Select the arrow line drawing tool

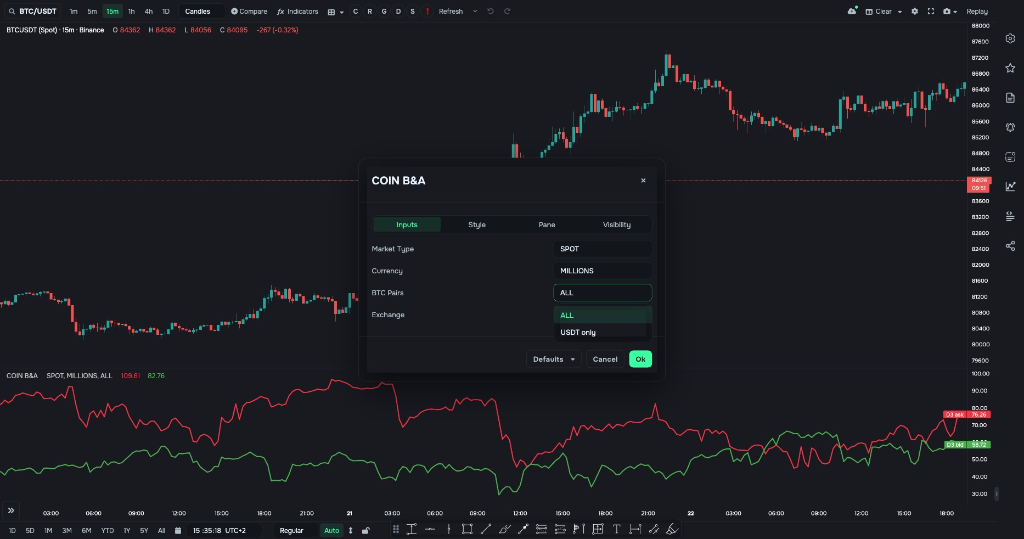coord(523,529)
